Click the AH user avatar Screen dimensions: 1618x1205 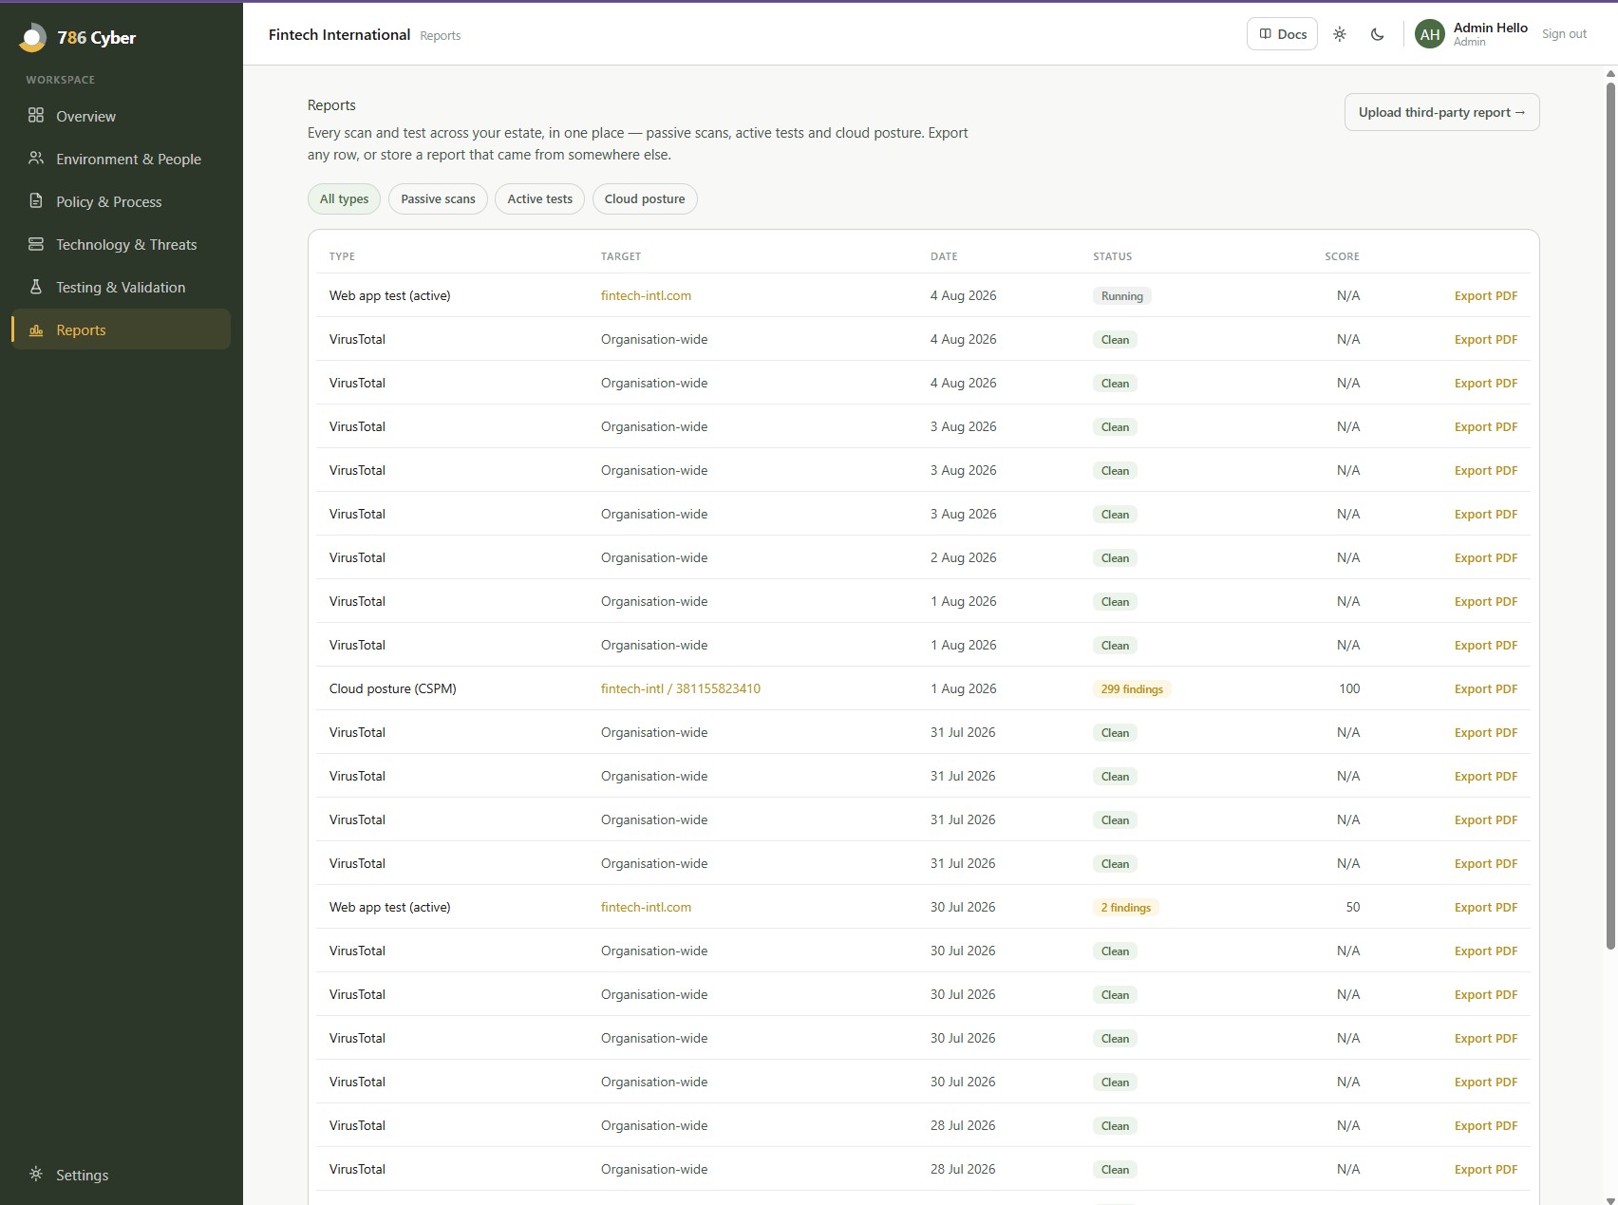[x=1430, y=34]
